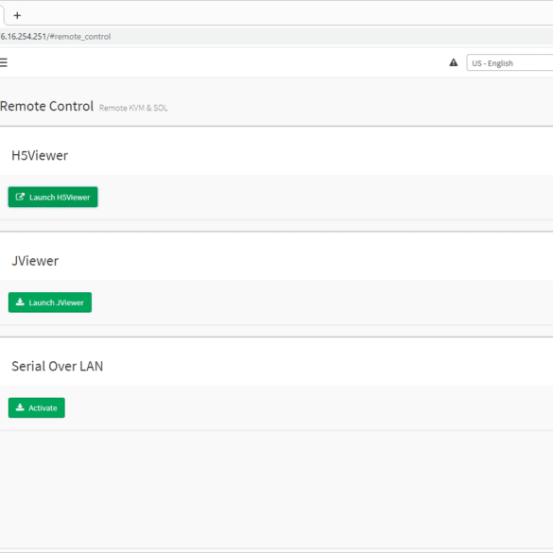Open the warning alert triangle notifications

pos(453,62)
